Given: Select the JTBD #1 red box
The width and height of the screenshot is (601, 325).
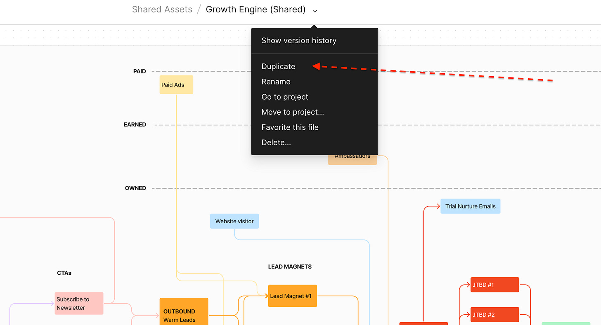Looking at the screenshot, I should click(495, 285).
